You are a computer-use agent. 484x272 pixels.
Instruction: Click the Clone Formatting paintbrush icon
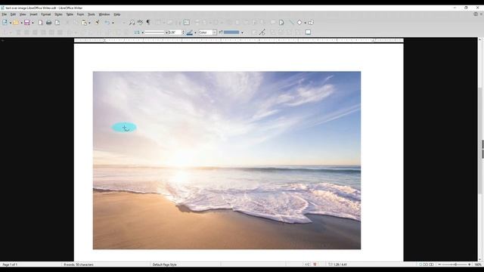point(98,22)
